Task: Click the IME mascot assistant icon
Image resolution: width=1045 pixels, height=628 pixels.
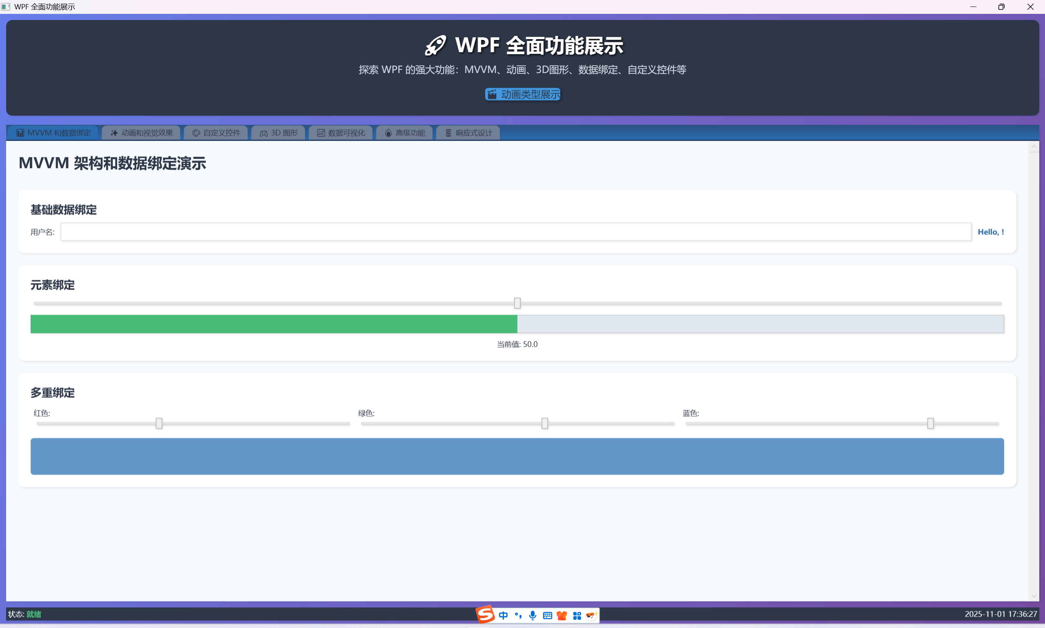Action: pos(591,615)
